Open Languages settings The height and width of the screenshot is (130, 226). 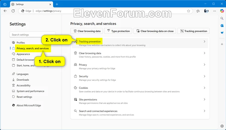pos(22,74)
